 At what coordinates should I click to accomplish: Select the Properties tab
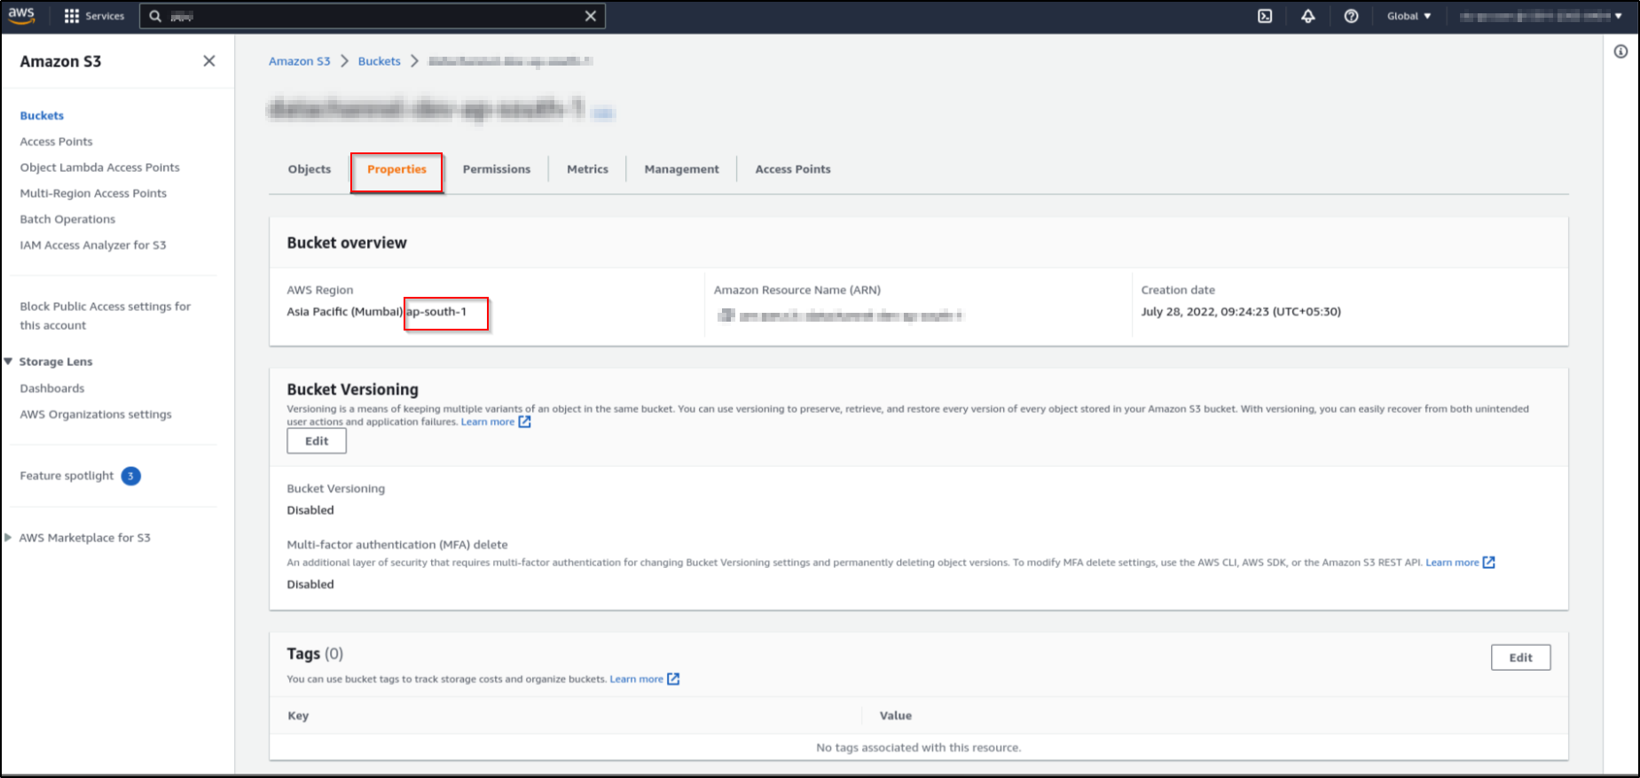click(396, 169)
